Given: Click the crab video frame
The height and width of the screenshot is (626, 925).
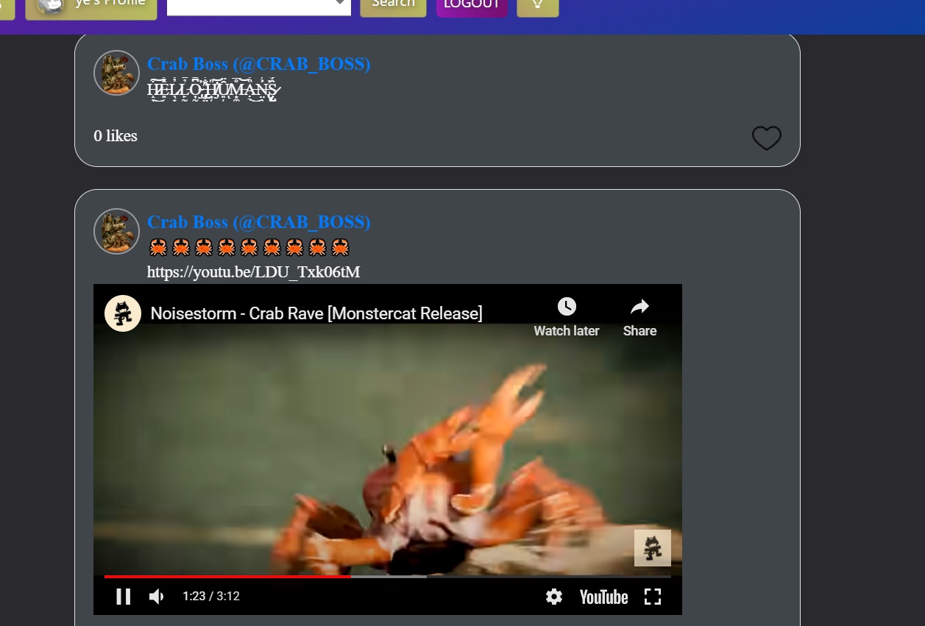Looking at the screenshot, I should pos(388,449).
